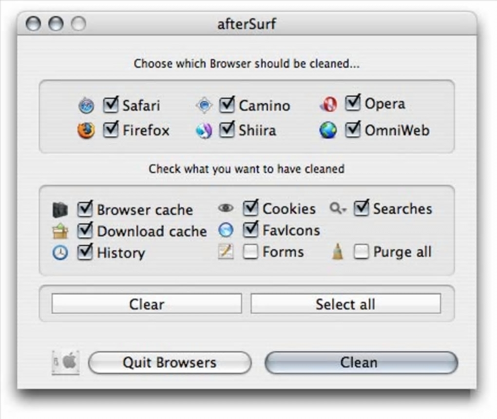
Task: Click the Purge all broom icon
Action: click(338, 252)
